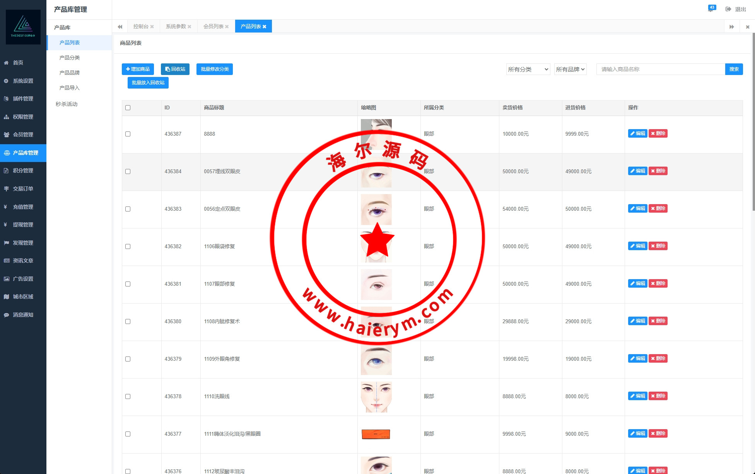Viewport: 755px width, 474px height.
Task: Check the box for product 436378
Action: pos(128,397)
